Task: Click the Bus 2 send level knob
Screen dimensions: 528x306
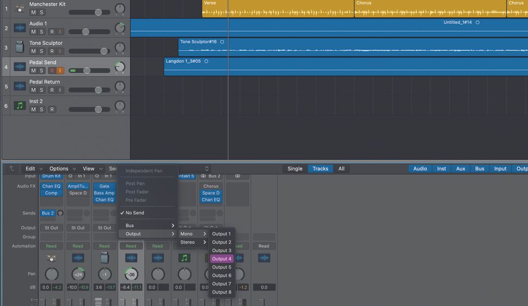Action: click(60, 213)
